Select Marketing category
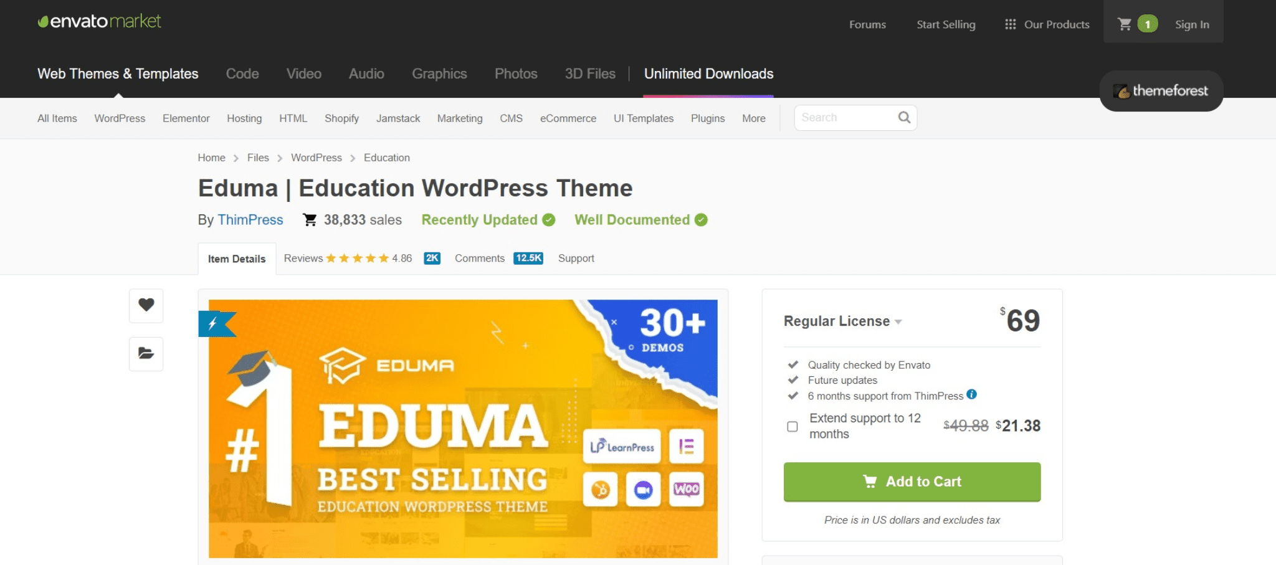Viewport: 1276px width, 565px height. coord(460,118)
